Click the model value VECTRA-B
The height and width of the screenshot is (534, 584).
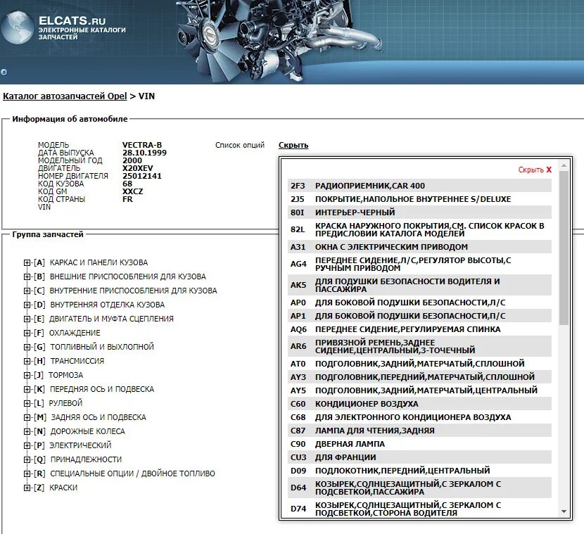pos(142,145)
